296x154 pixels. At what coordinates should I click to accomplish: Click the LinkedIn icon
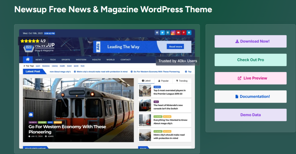tap(168, 33)
